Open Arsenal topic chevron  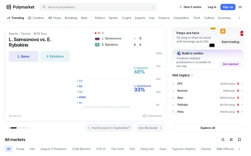[242, 91]
